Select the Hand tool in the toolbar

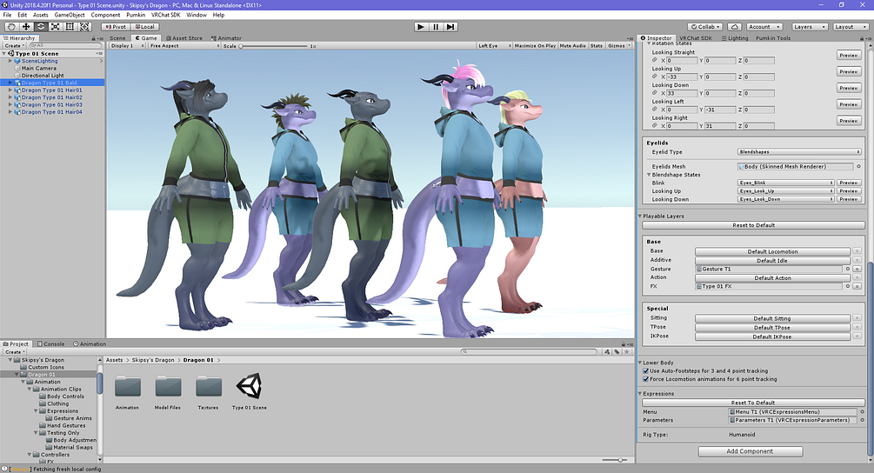(x=11, y=27)
